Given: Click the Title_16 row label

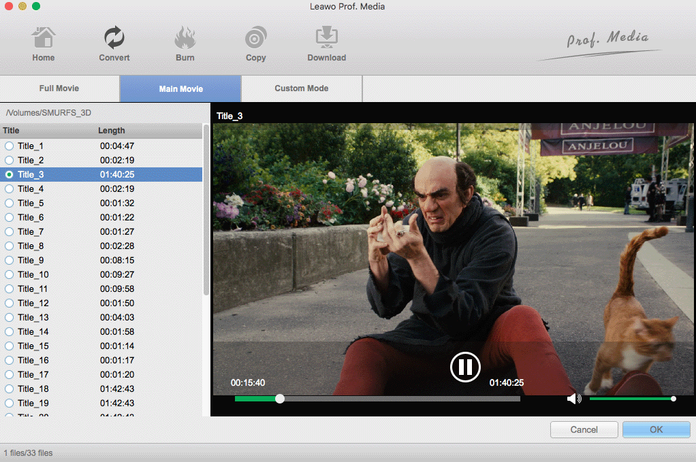Looking at the screenshot, I should coord(33,361).
